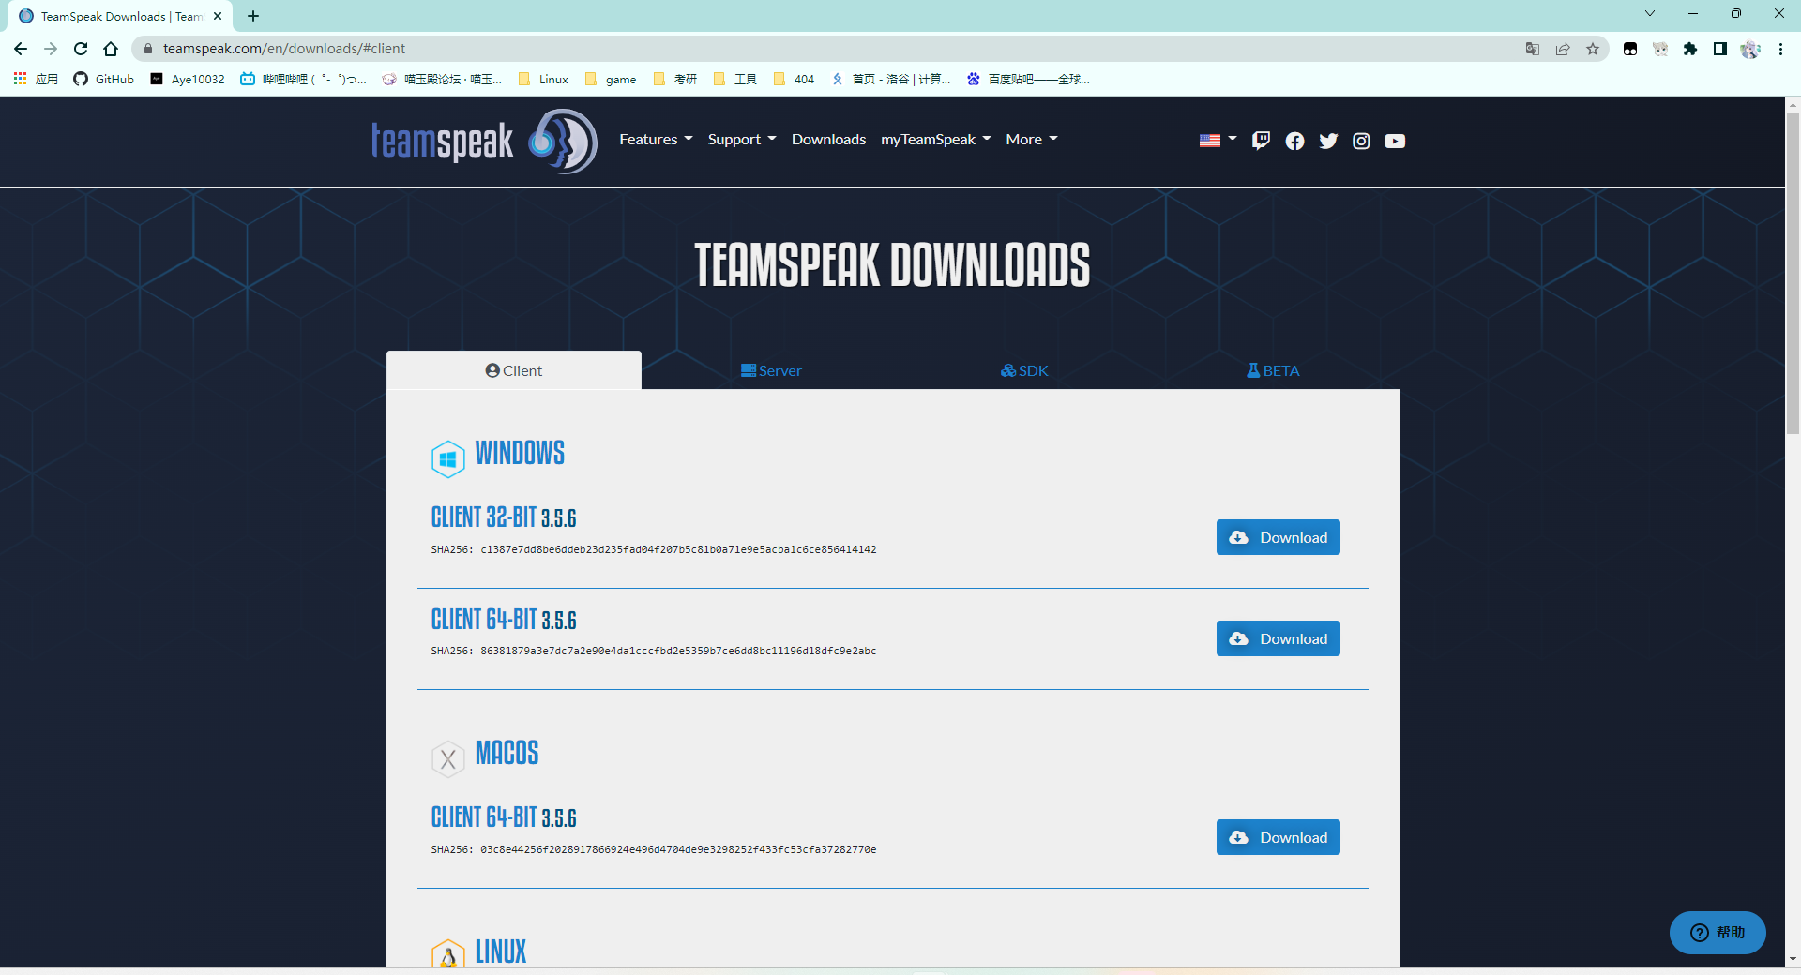Open the Linux bookmark folder
The height and width of the screenshot is (975, 1801).
coord(543,79)
